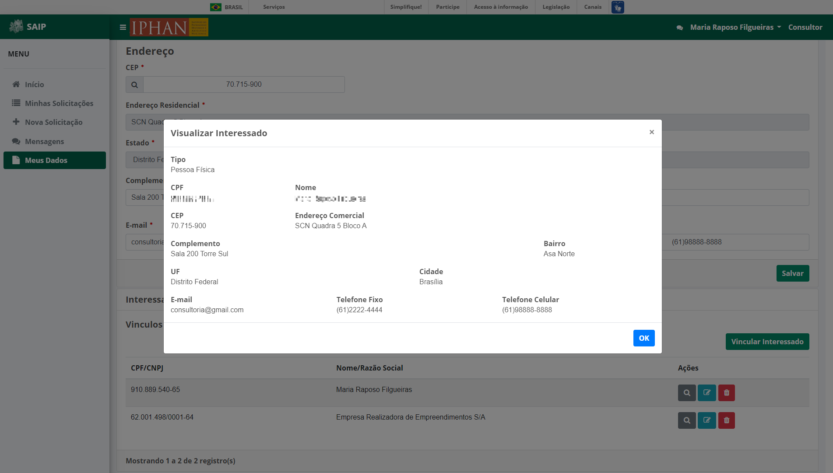
Task: Edit the Empresa Realizadora de Empreendimentos link
Action: pos(706,420)
